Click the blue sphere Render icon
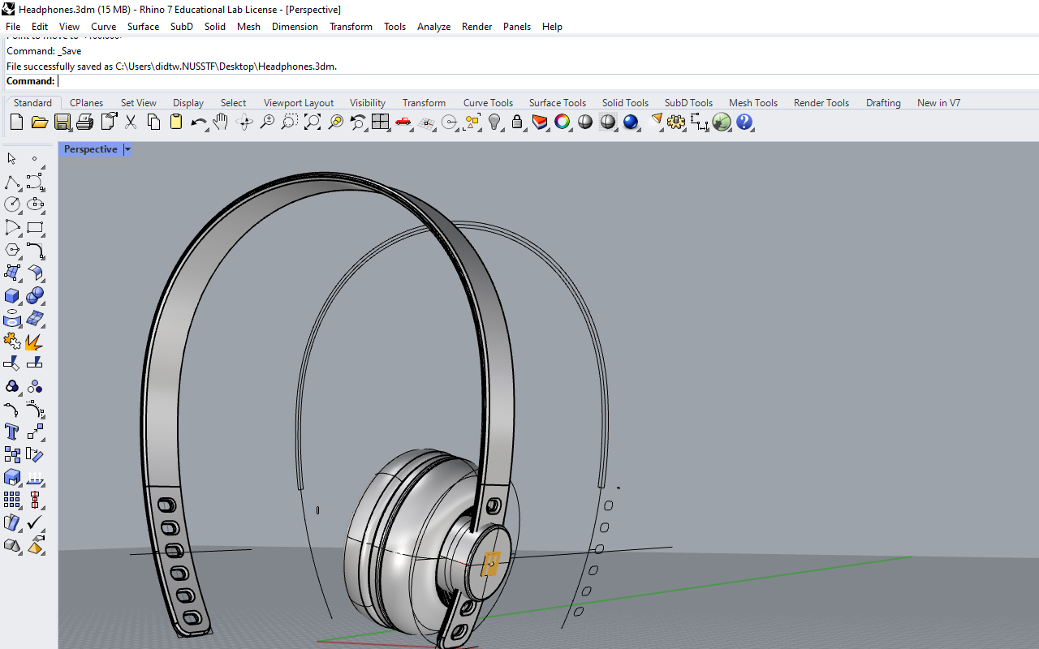The image size is (1039, 649). (631, 122)
